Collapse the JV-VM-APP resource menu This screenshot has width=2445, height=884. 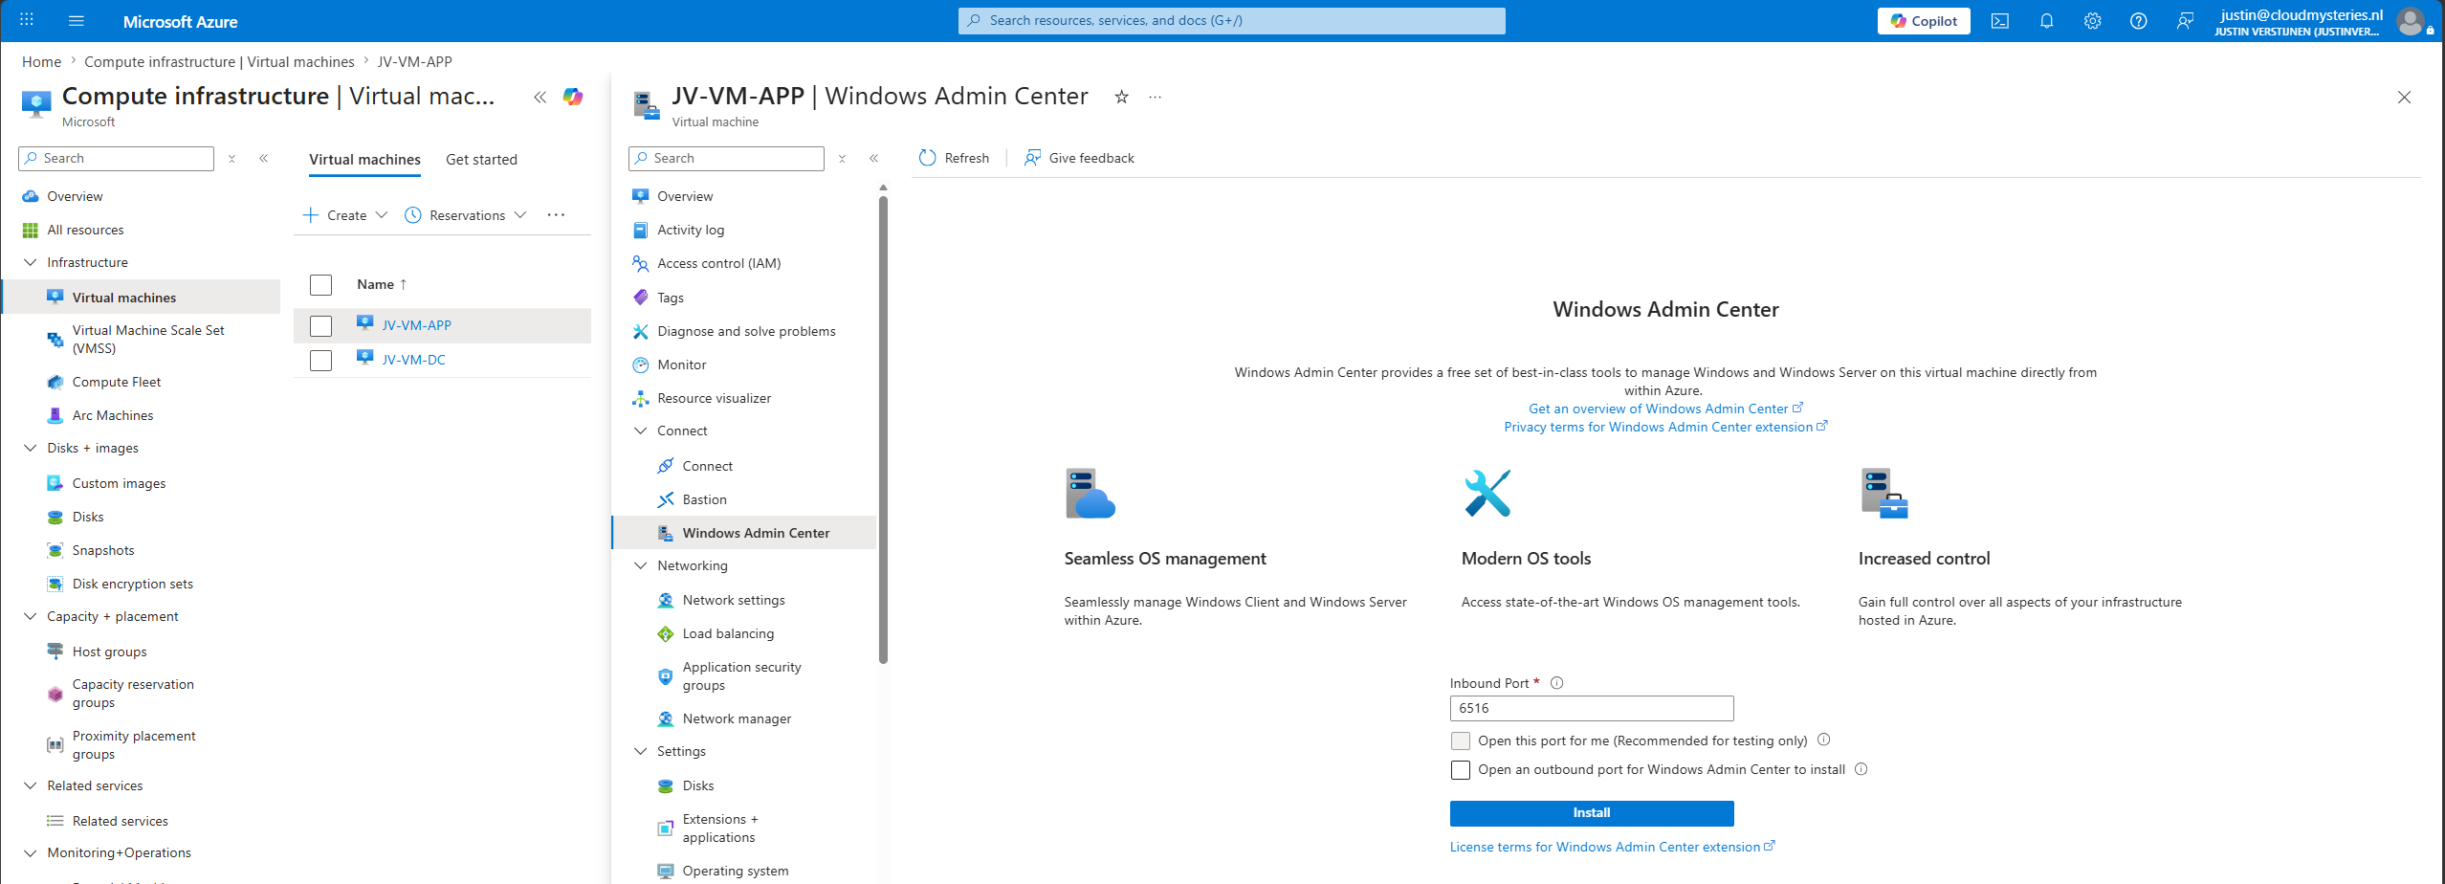tap(874, 159)
